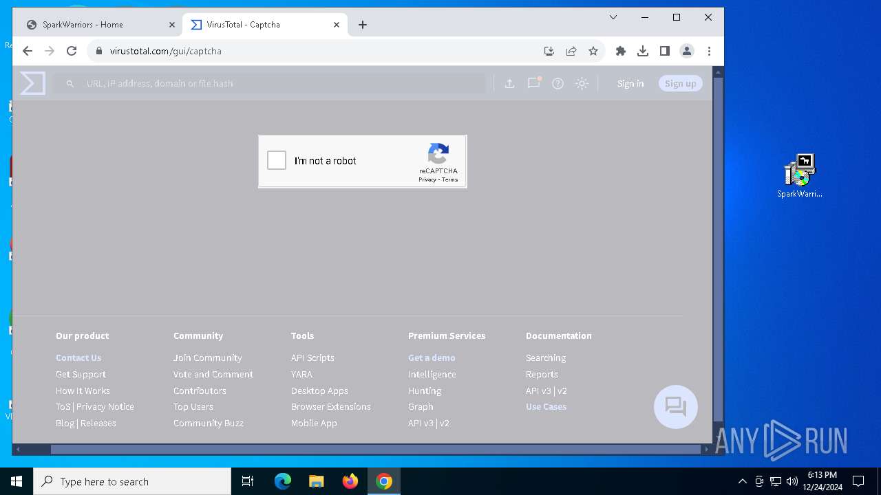Click the reCAPTCHA Terms link
The image size is (881, 495).
[450, 179]
